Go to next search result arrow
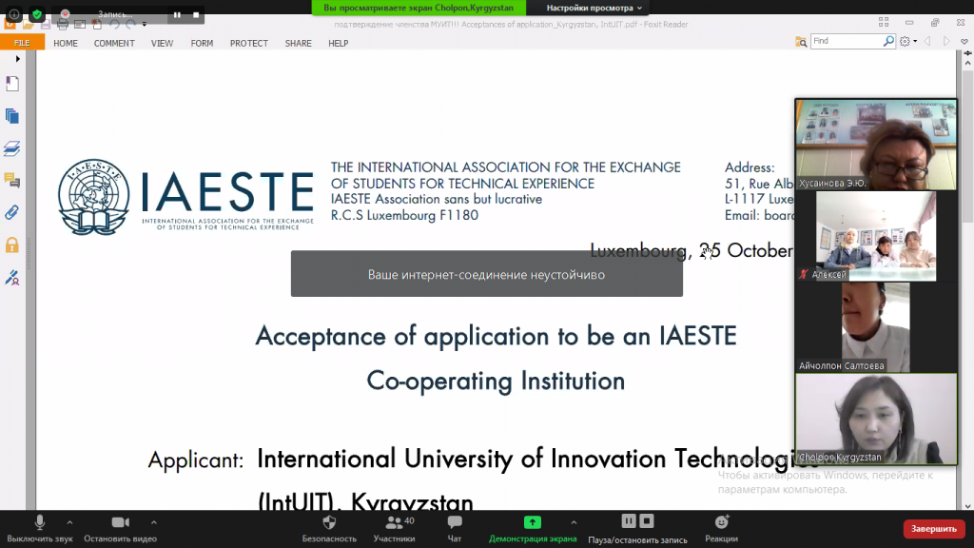 (946, 41)
